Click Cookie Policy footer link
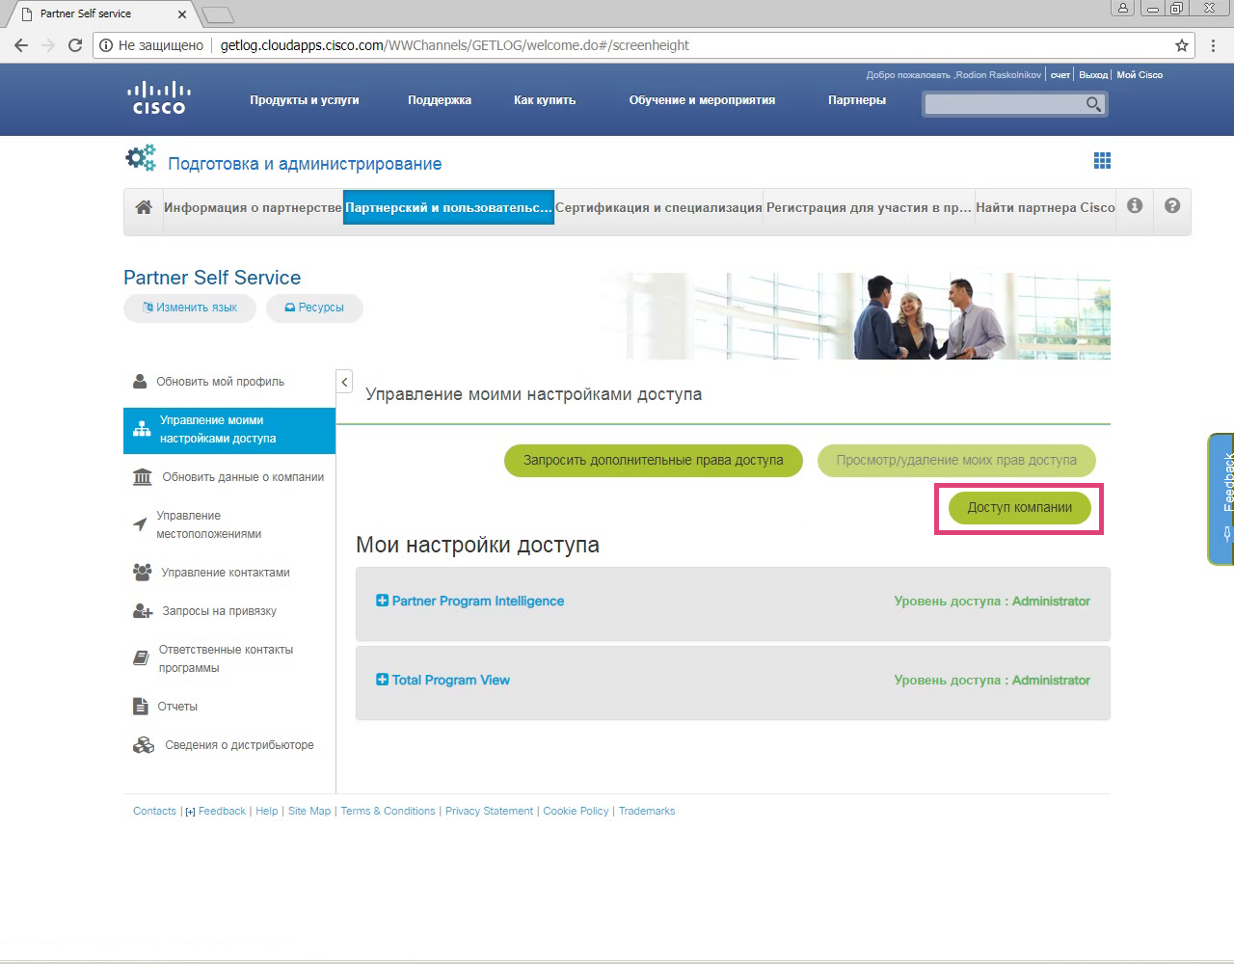This screenshot has width=1234, height=964. [576, 812]
